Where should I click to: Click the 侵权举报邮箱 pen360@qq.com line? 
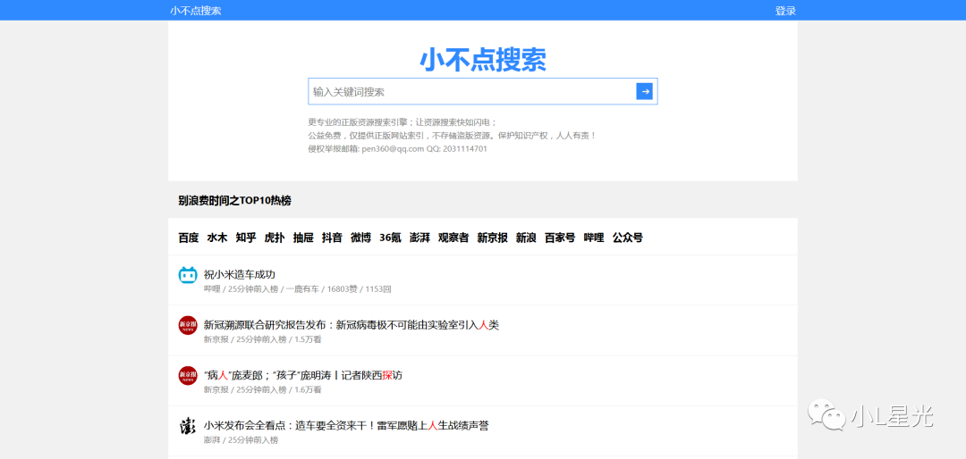tap(397, 149)
